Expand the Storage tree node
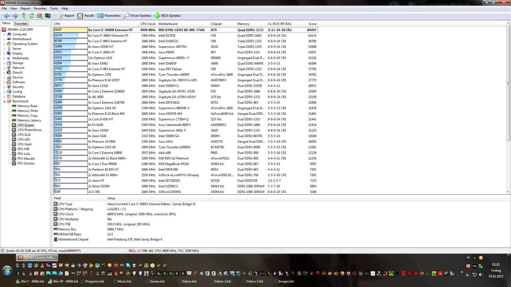 pyautogui.click(x=4, y=63)
